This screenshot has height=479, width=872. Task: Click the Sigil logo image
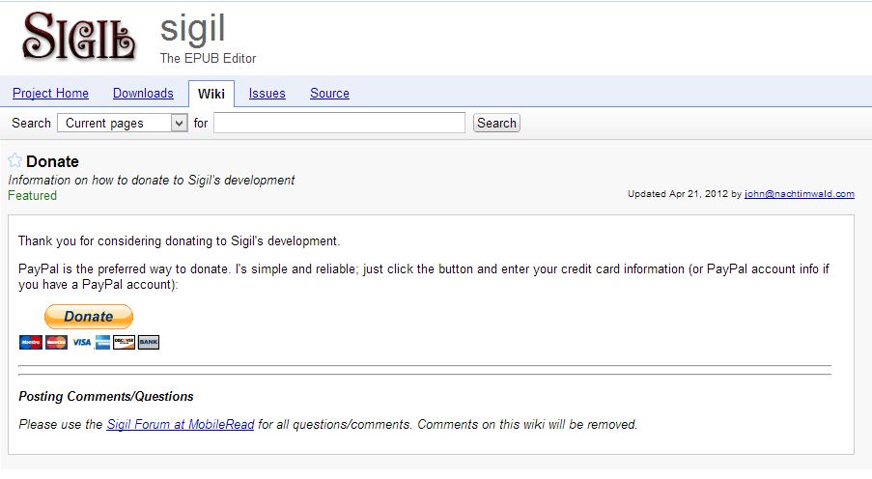point(78,36)
